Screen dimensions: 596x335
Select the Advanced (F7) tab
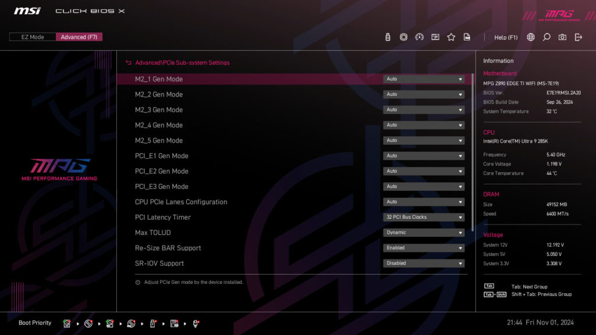pos(79,36)
